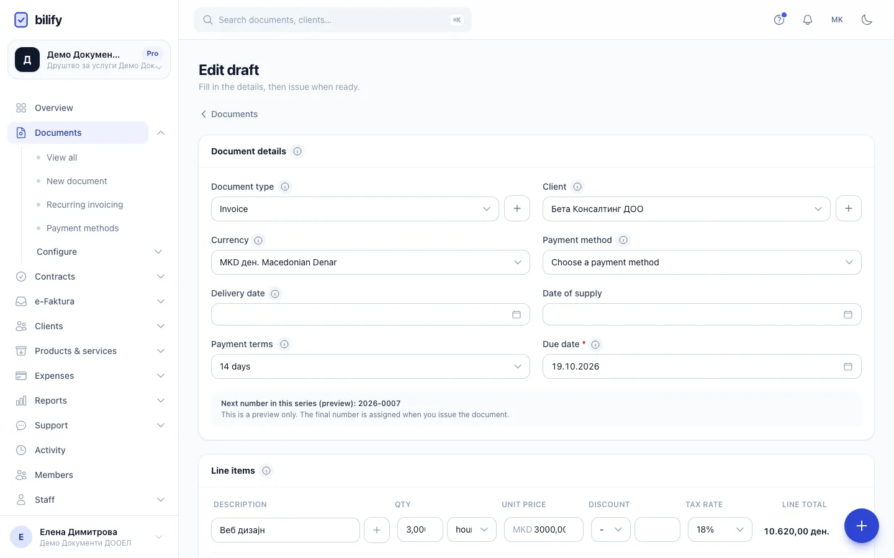
Task: Toggle dark mode moon icon
Action: pyautogui.click(x=867, y=20)
